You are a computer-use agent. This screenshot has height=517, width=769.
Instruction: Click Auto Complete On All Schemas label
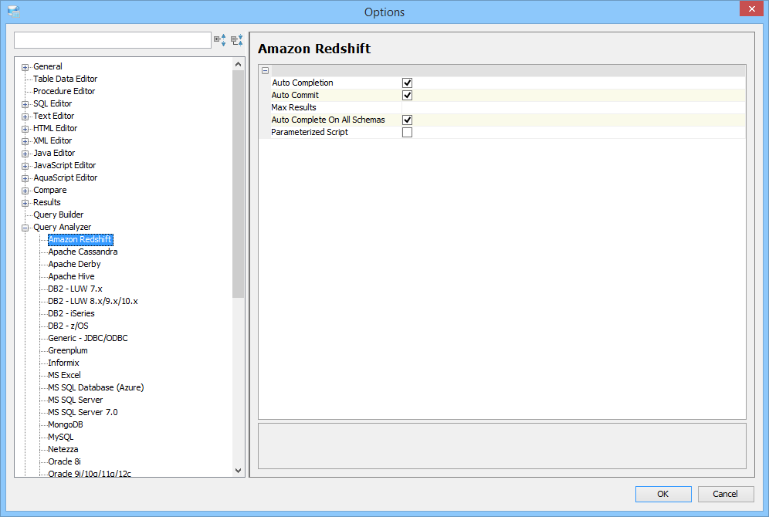click(x=328, y=120)
